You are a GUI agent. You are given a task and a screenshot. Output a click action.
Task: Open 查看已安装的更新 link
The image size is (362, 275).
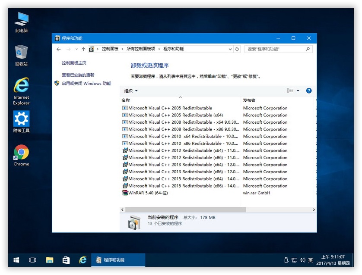tap(78, 75)
